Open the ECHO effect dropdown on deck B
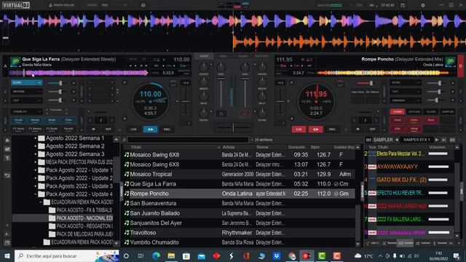This screenshot has height=262, width=466. click(406, 82)
